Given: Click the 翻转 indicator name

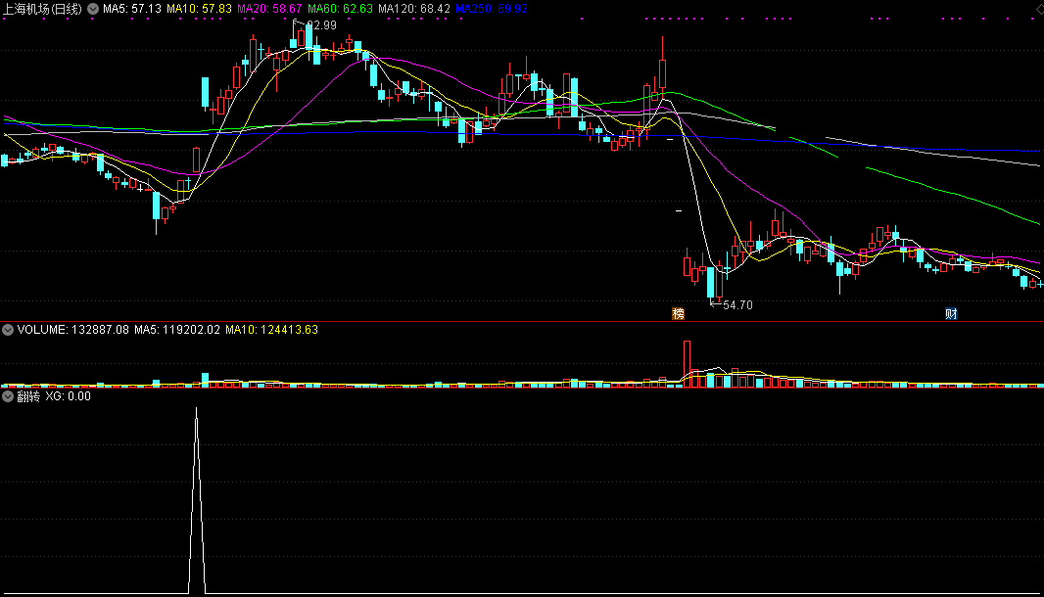Looking at the screenshot, I should (28, 396).
